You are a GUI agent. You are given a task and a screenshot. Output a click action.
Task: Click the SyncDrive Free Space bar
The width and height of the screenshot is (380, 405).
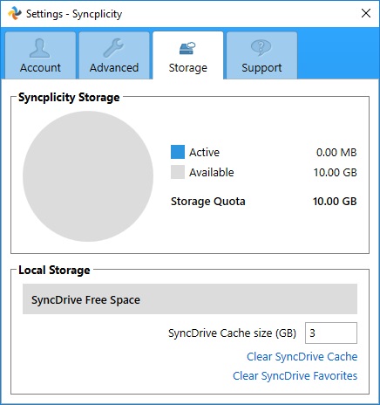[190, 299]
